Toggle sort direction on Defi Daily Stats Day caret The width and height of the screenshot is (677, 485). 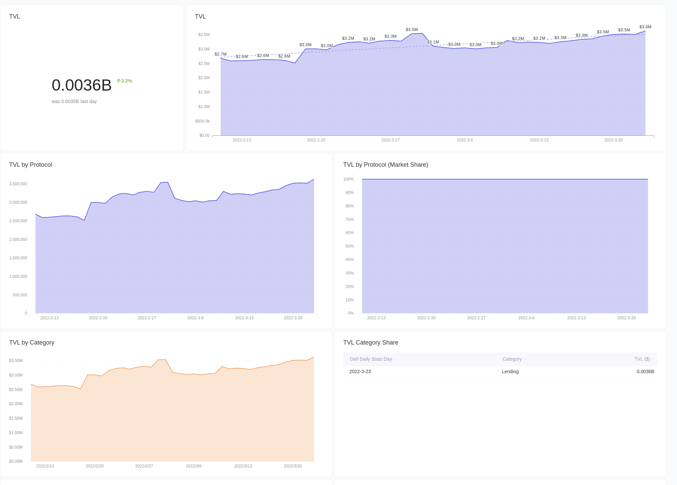click(394, 359)
